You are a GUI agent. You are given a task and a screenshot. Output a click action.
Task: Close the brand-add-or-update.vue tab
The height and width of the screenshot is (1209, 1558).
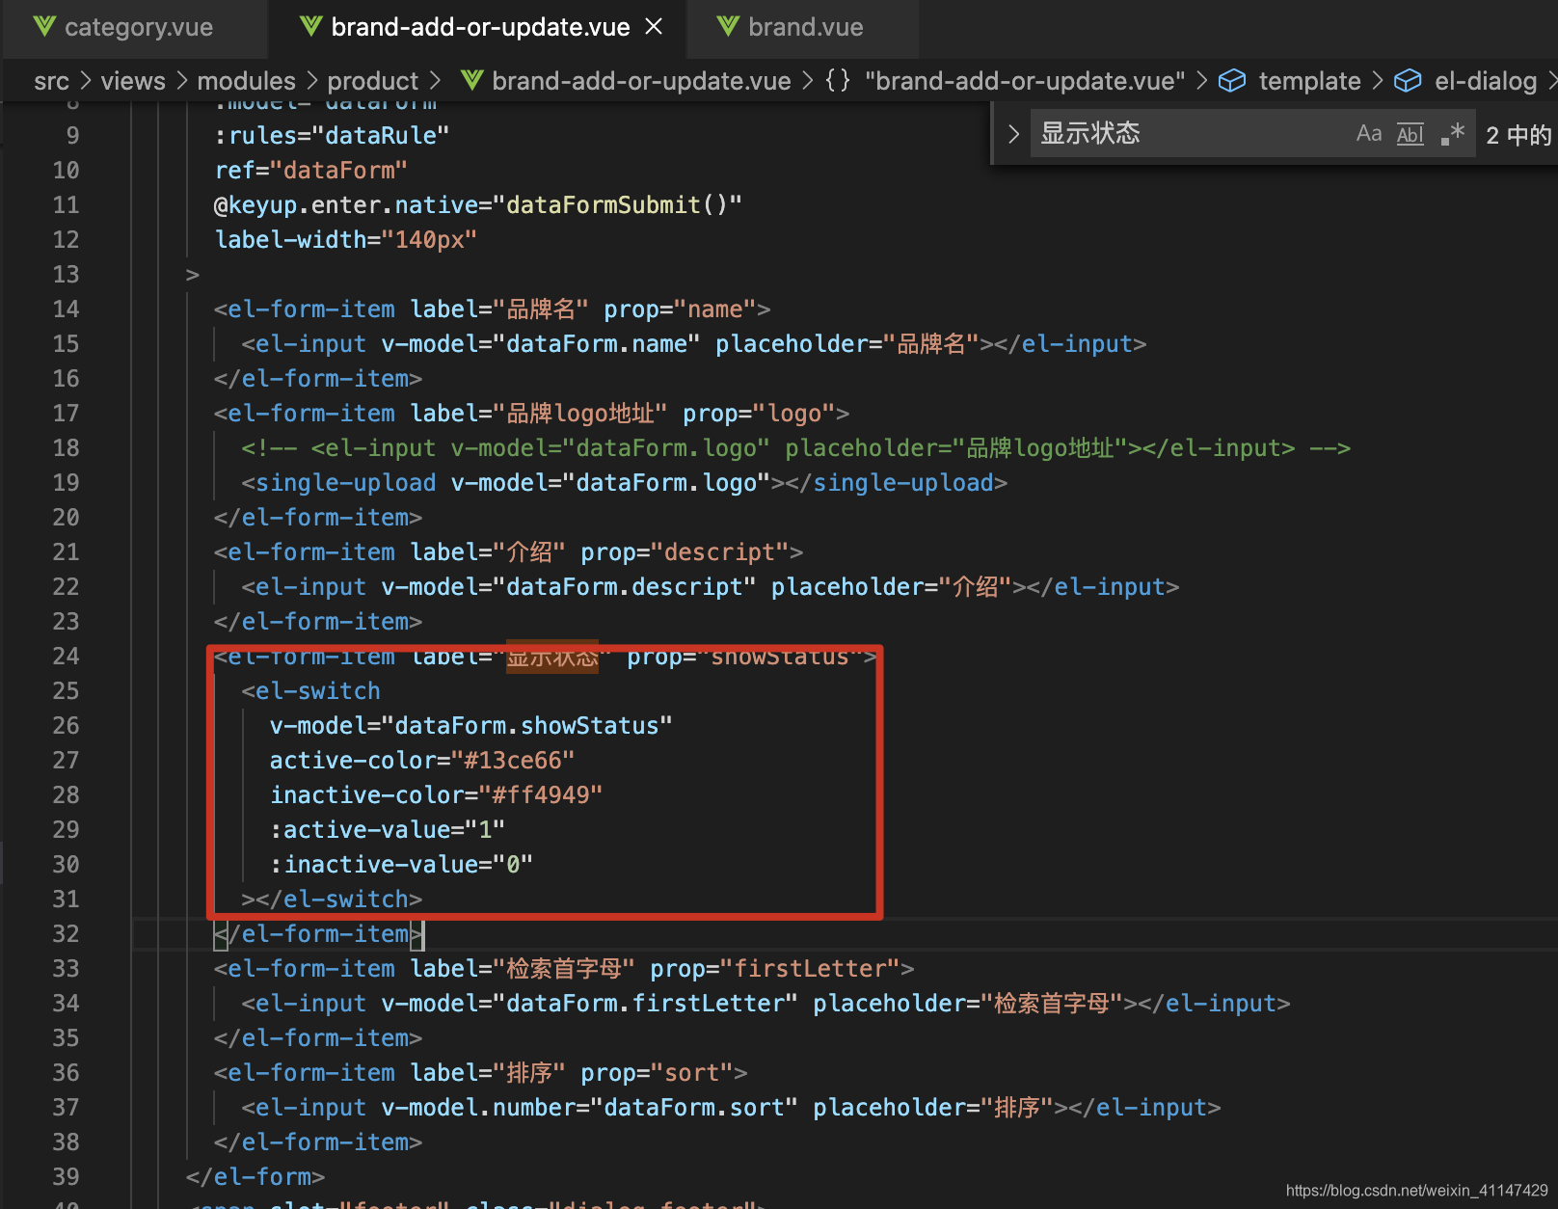coord(655,26)
